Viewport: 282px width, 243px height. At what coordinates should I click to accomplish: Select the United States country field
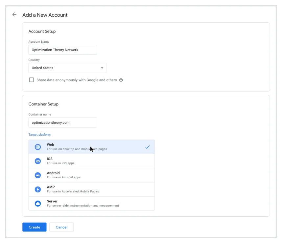[x=68, y=68]
